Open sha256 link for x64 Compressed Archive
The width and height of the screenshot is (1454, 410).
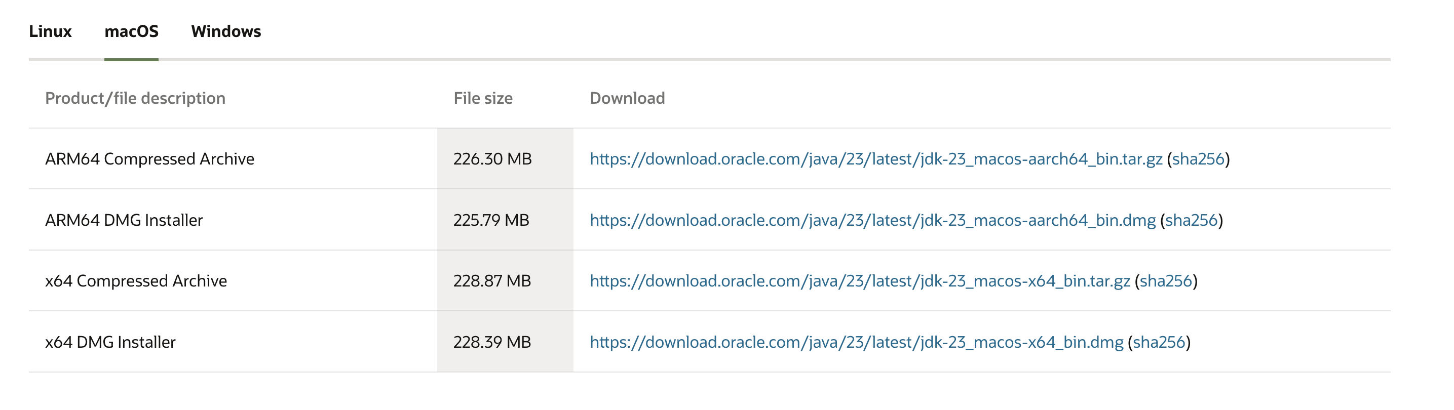coord(1166,281)
